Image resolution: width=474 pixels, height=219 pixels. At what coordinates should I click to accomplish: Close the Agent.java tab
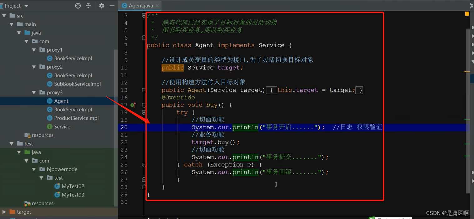tap(157, 6)
